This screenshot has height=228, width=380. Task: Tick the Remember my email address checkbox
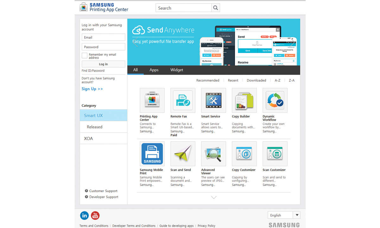click(85, 56)
